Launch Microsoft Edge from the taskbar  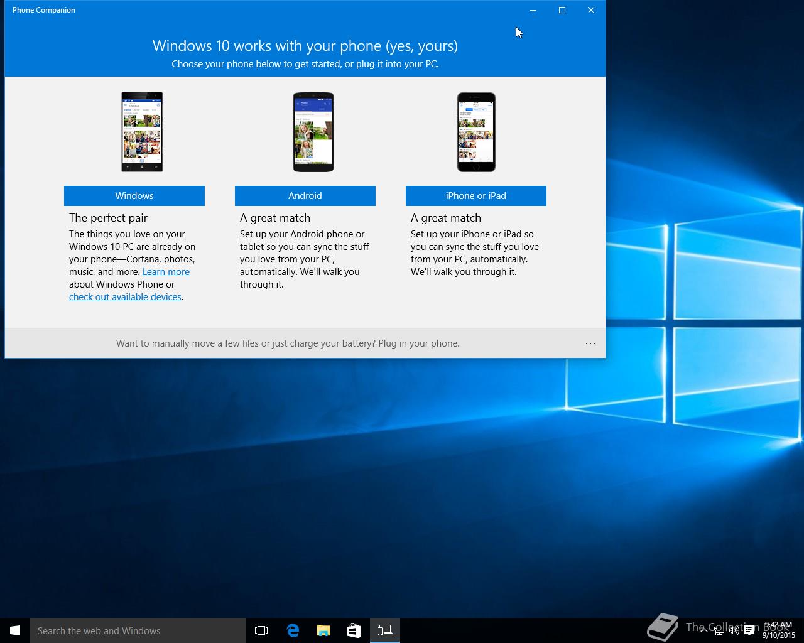tap(293, 630)
